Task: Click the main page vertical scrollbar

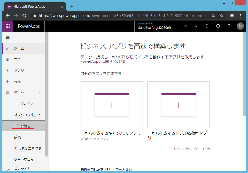Action: point(244,74)
